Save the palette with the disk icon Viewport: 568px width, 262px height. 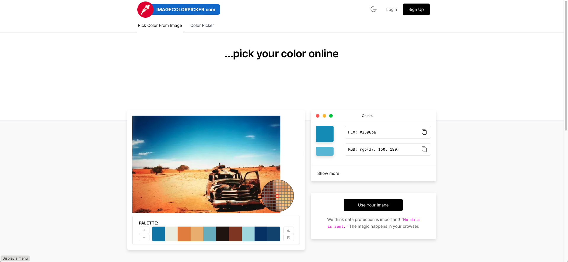tap(289, 238)
